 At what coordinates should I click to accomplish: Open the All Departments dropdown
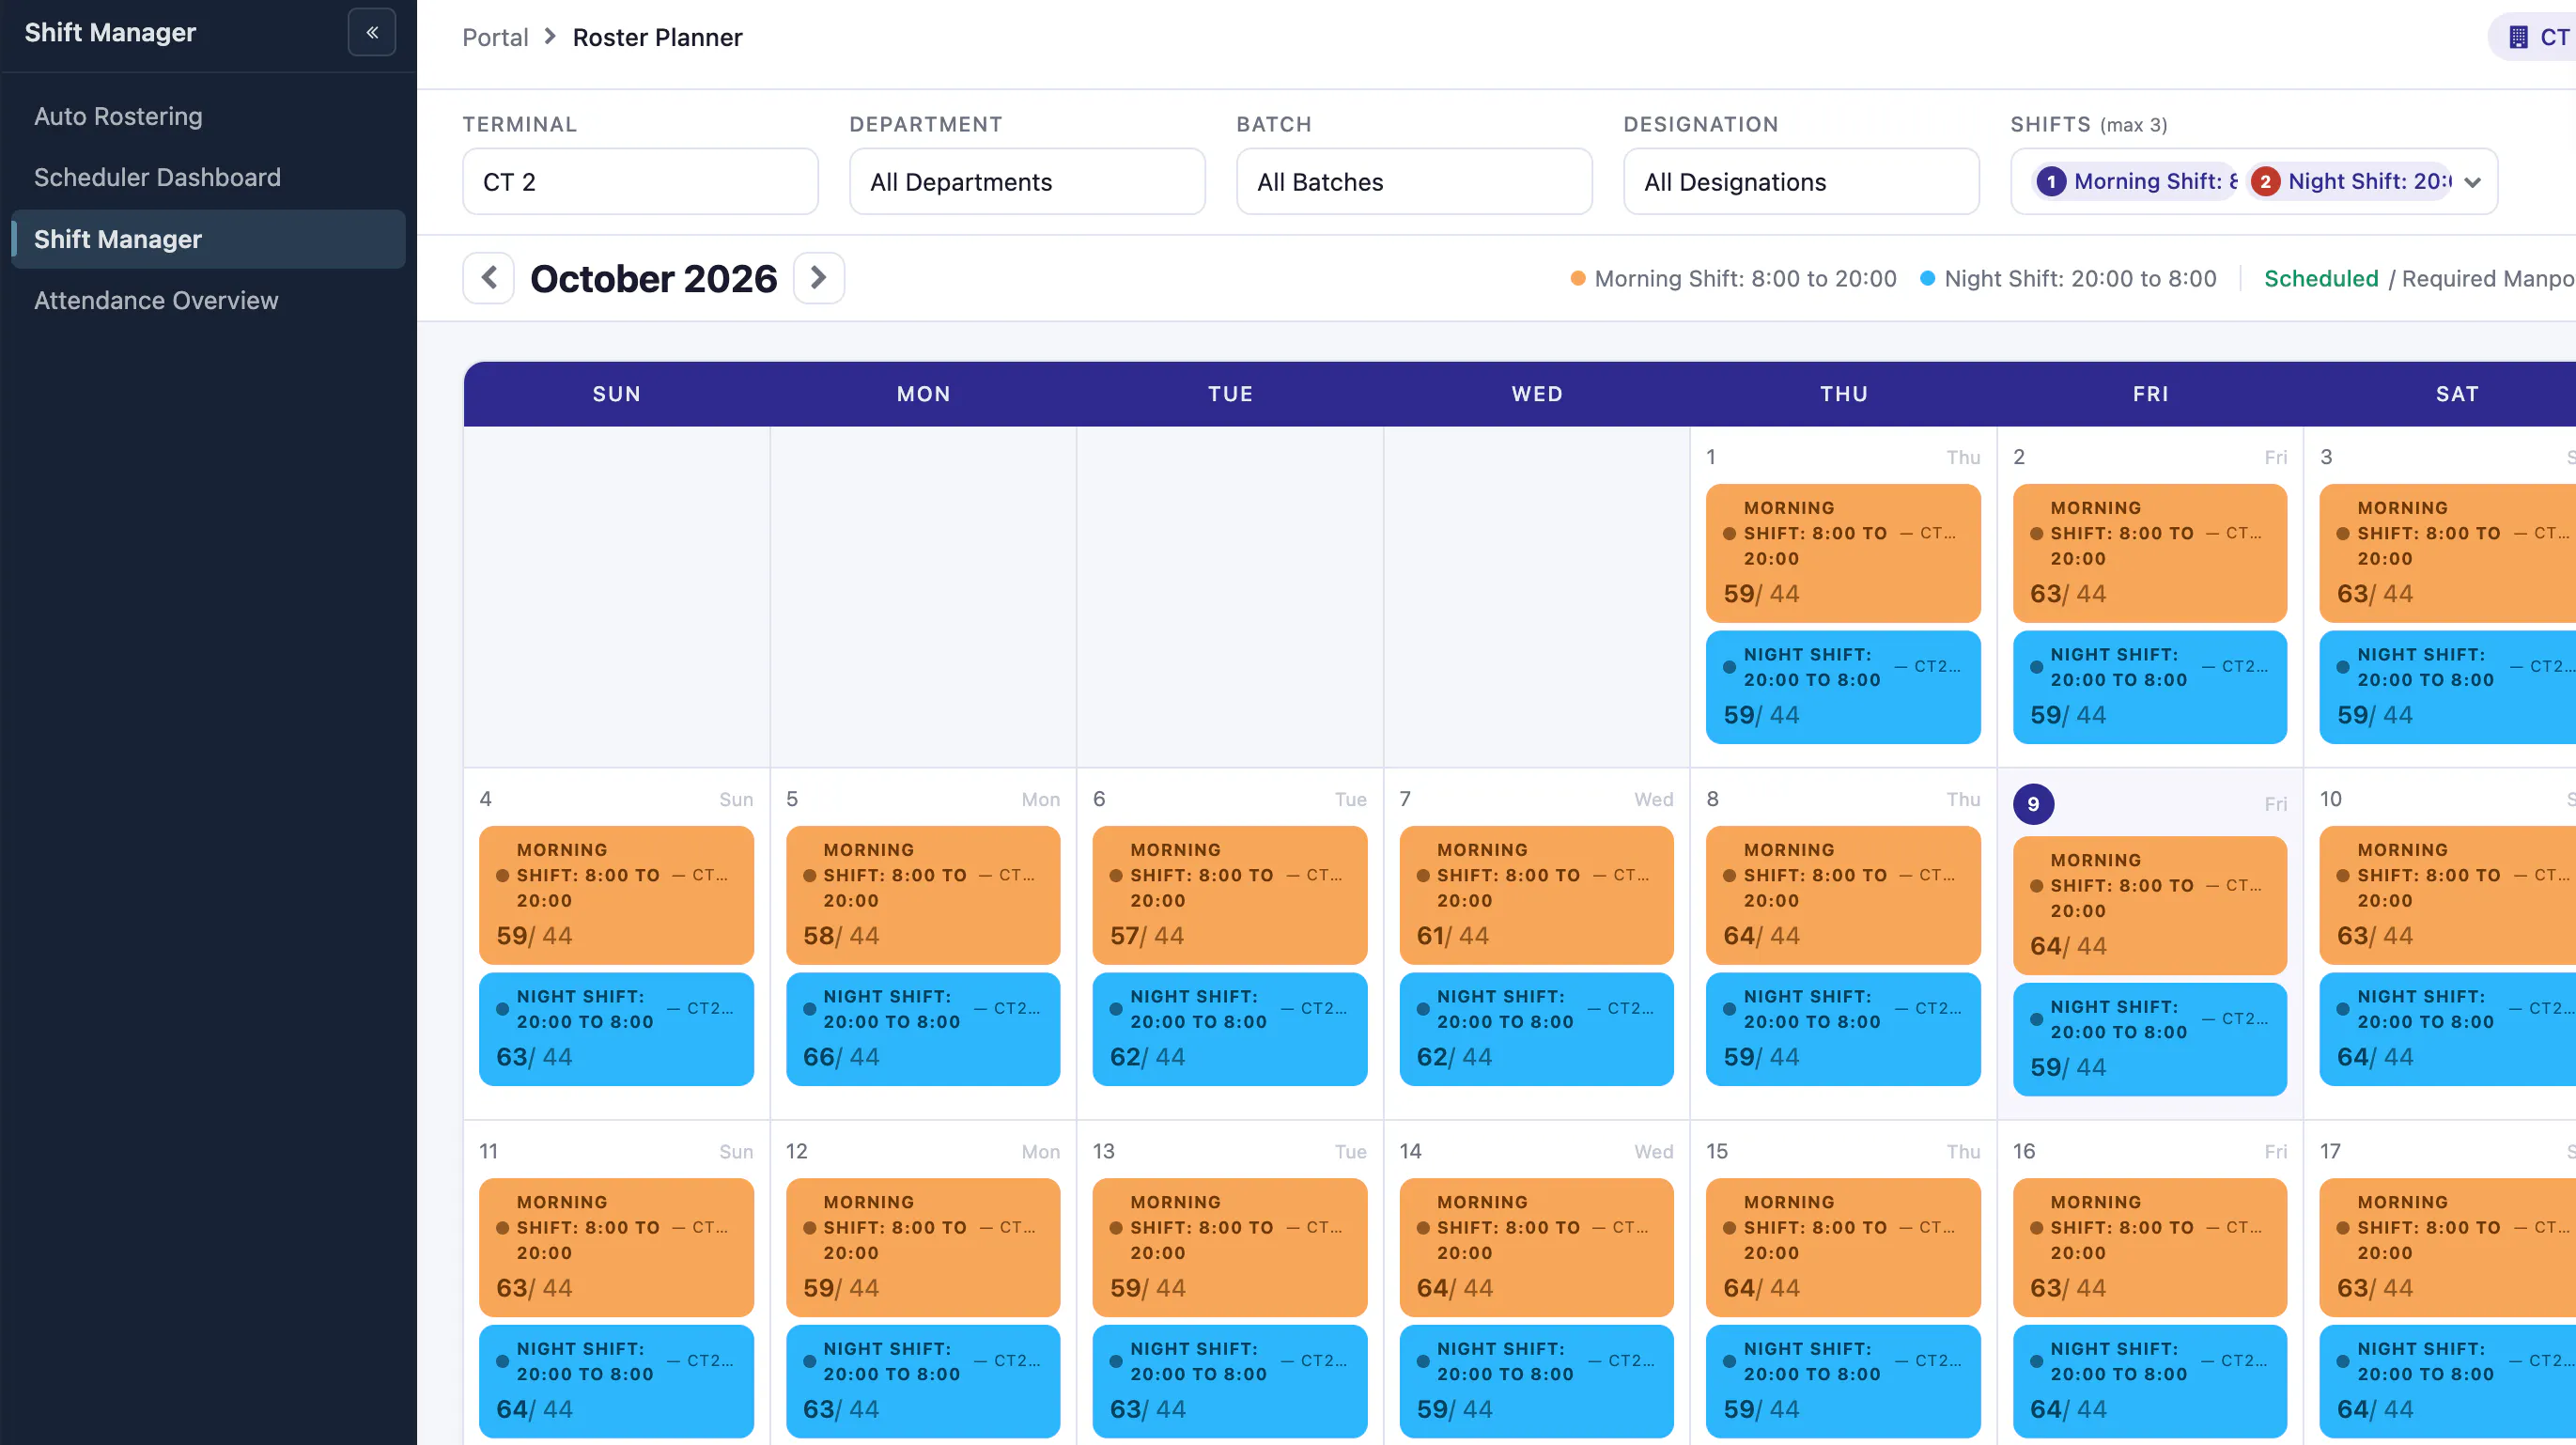tap(1027, 182)
